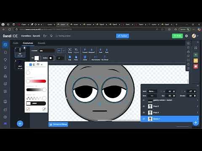Move selection Backward one layer
Image resolution: width=202 pixels, height=151 pixels.
(92, 50)
